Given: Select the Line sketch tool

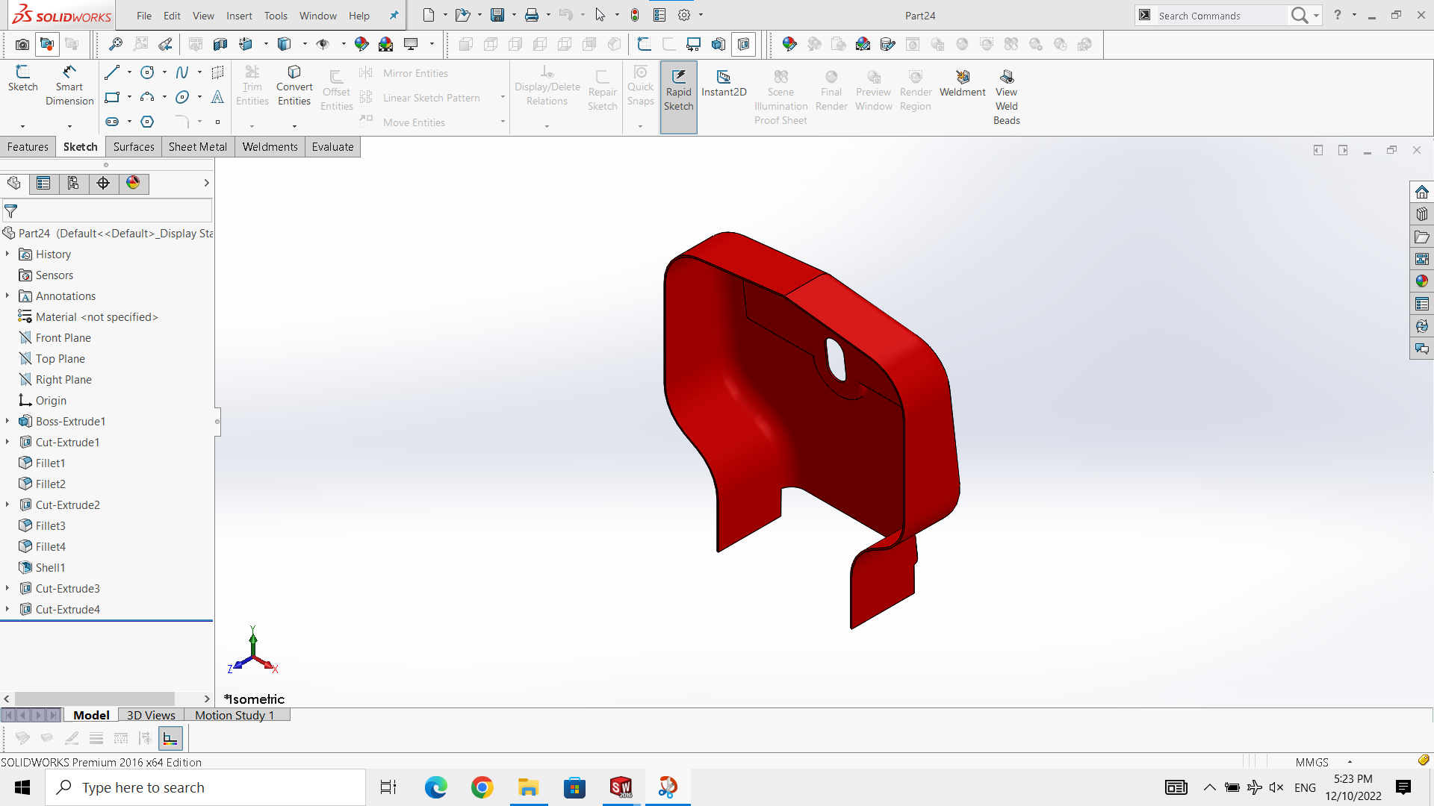Looking at the screenshot, I should point(112,72).
